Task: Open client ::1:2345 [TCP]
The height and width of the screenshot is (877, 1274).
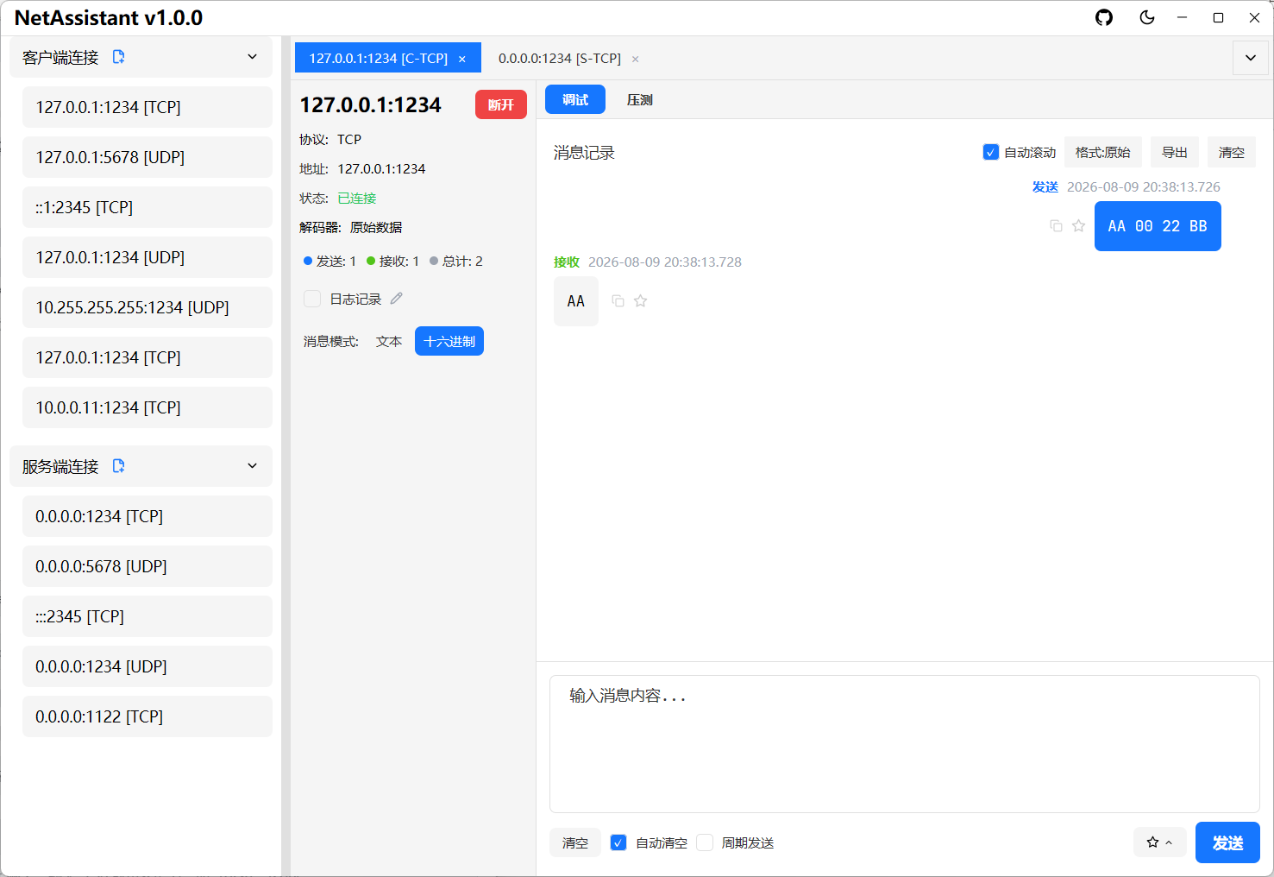Action: tap(147, 207)
